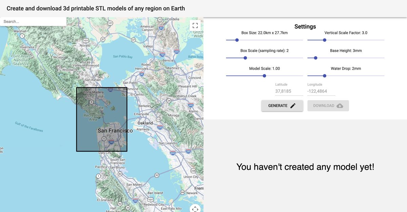Viewport: 407px width, 212px height.
Task: Click the Oakland city label
Action: [x=145, y=123]
